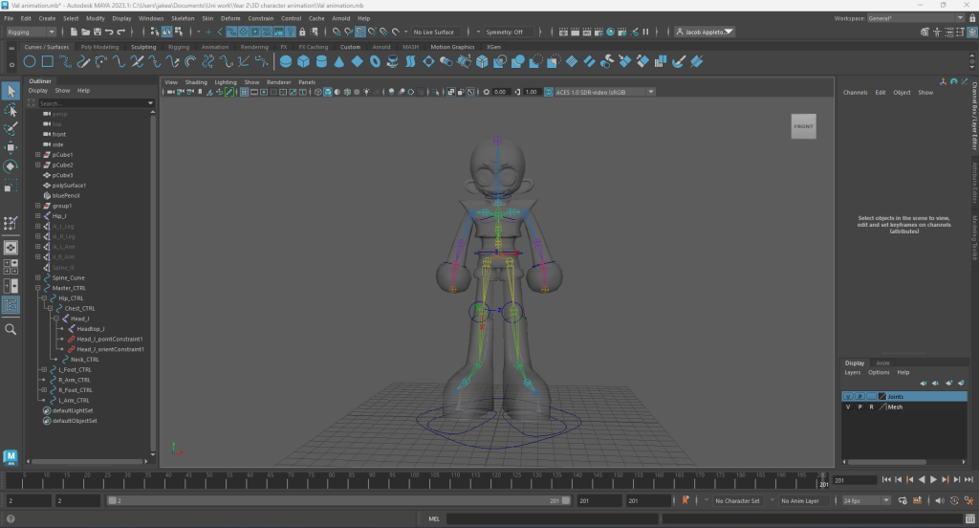Click the Joints layer color swatch
This screenshot has height=528, width=979.
pyautogui.click(x=882, y=396)
